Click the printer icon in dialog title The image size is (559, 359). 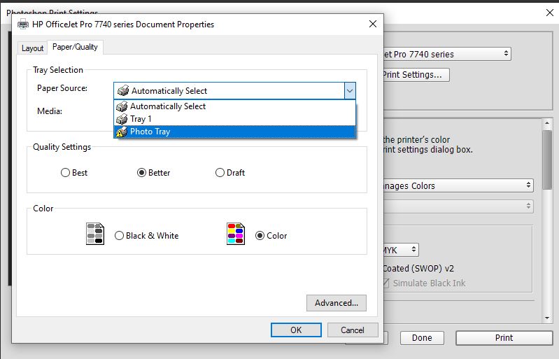click(23, 24)
